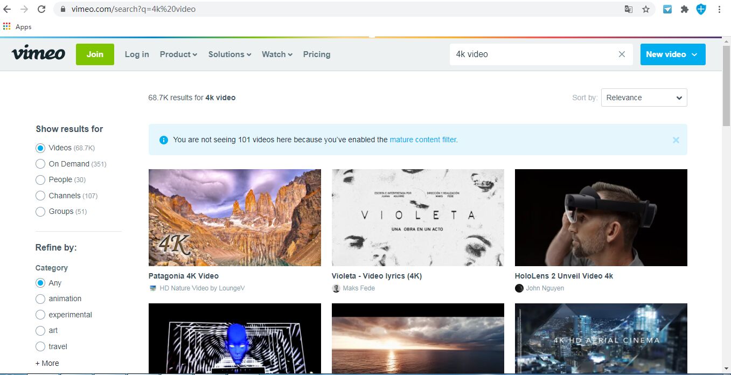This screenshot has width=731, height=375.
Task: Open the Watch menu
Action: [276, 54]
